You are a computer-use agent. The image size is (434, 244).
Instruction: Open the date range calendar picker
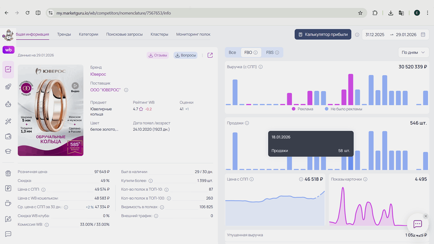(x=423, y=34)
